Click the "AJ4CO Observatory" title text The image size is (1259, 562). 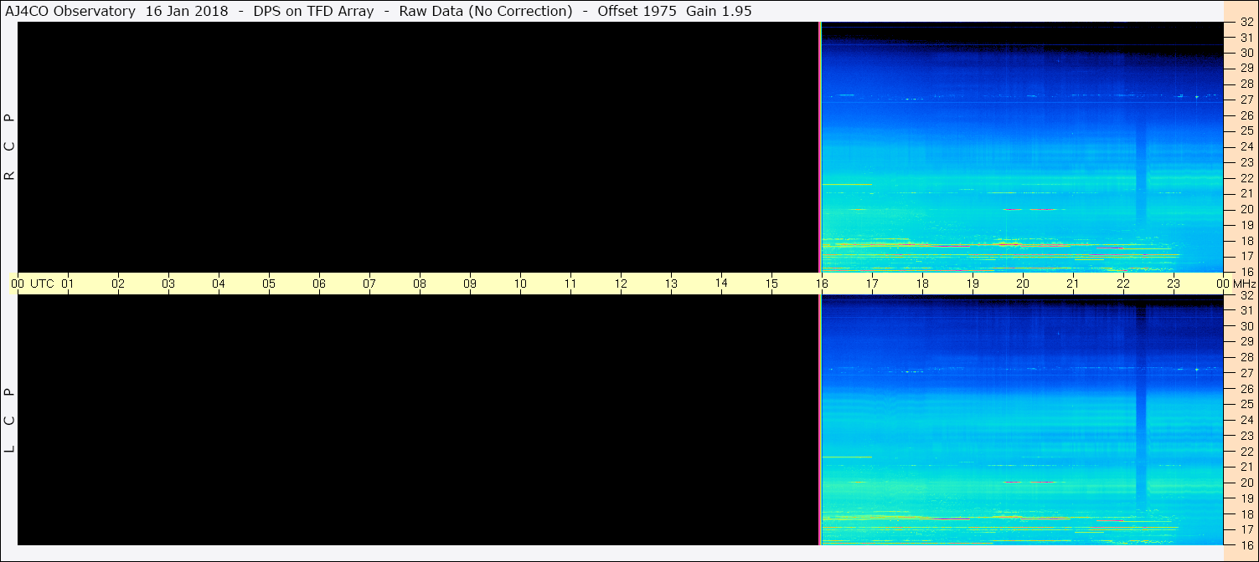point(71,11)
